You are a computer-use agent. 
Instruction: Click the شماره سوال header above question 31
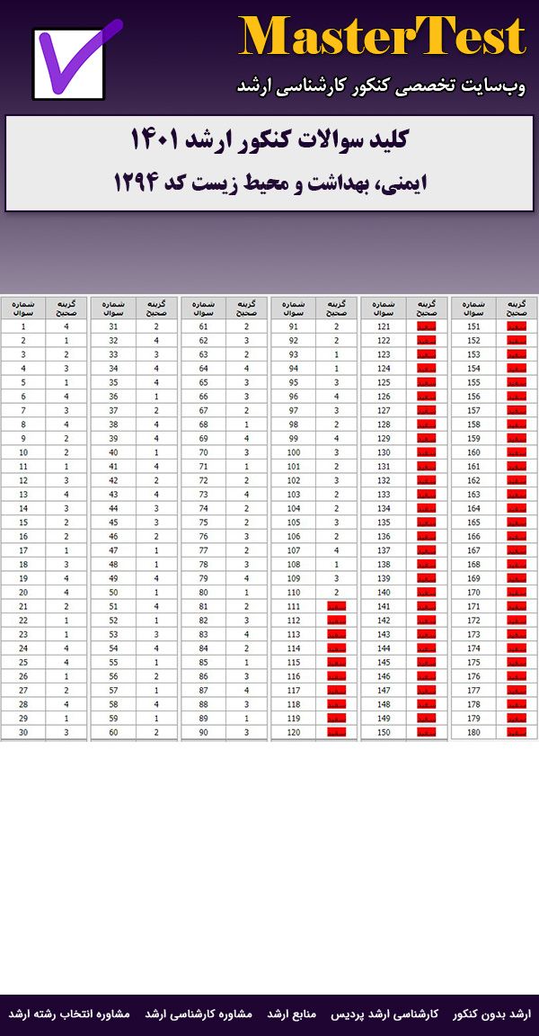coord(113,308)
